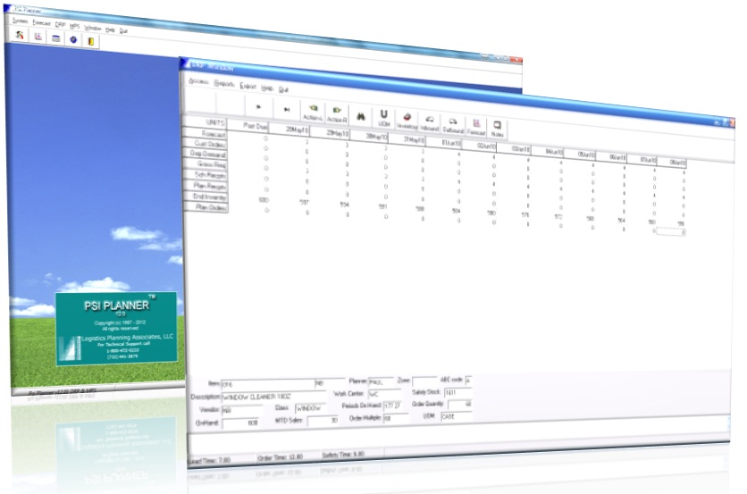Open the Help menu in PSI Planner main window

coord(110,29)
